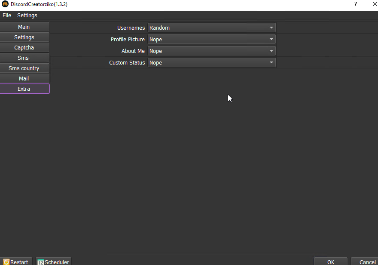This screenshot has height=265, width=378.
Task: Click the Custom Status label
Action: tap(127, 62)
